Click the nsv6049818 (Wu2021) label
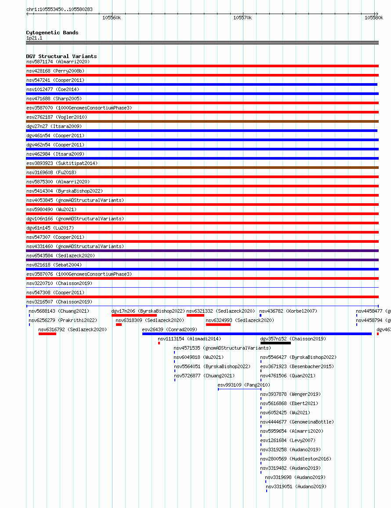The image size is (391, 508). (199, 357)
